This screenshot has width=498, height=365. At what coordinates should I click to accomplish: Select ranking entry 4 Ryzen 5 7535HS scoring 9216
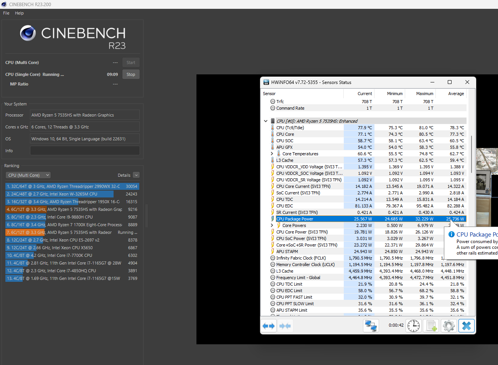72,209
